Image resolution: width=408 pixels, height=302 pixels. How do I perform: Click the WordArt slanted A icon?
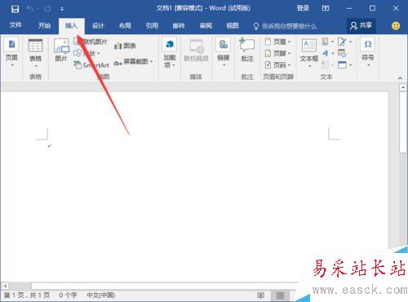click(326, 53)
